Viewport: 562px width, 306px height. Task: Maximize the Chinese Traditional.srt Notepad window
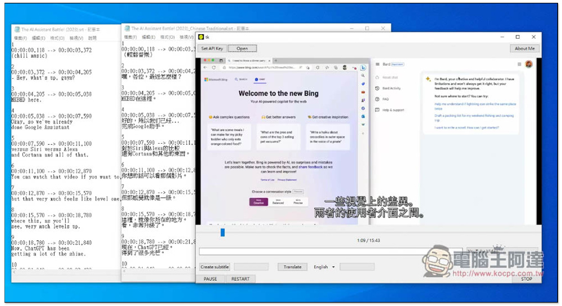(x=367, y=28)
